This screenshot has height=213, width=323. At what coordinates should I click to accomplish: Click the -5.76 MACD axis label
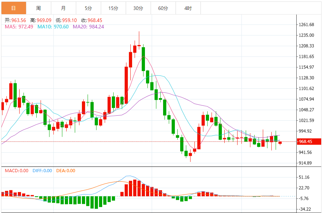pyautogui.click(x=303, y=198)
